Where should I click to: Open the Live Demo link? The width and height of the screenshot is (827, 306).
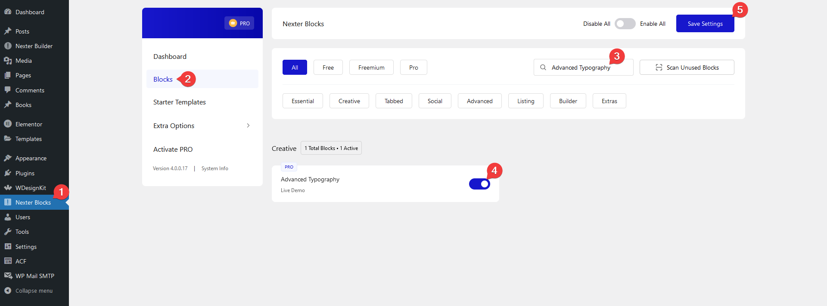tap(292, 190)
